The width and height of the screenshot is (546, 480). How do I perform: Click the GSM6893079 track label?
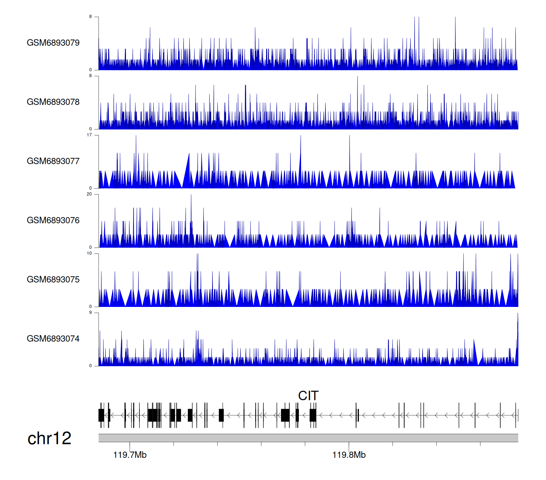(x=53, y=43)
